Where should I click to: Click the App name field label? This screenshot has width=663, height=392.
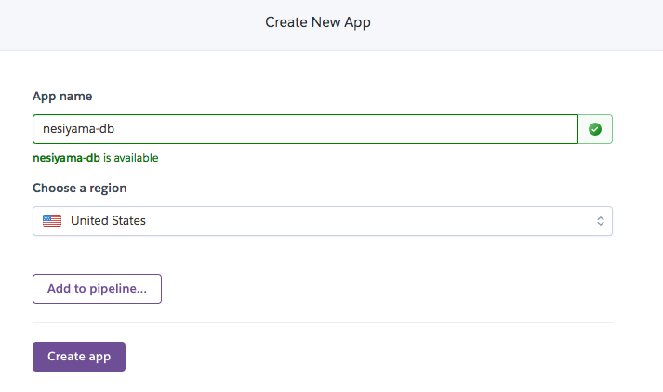[x=62, y=96]
